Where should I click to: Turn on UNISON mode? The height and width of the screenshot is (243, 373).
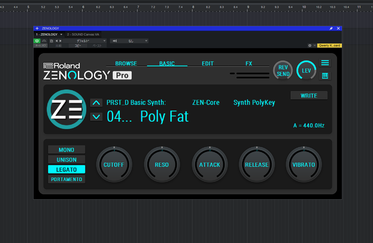[x=67, y=160]
